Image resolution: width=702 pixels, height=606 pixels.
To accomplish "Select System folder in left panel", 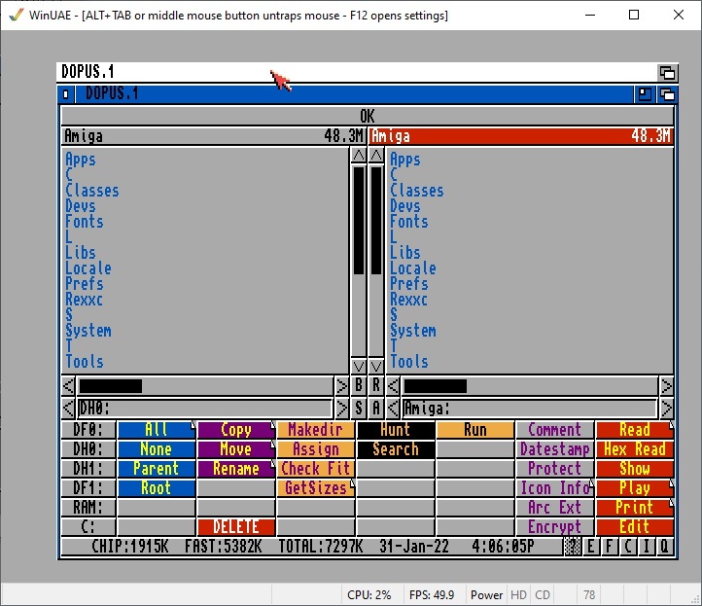I will coord(88,331).
